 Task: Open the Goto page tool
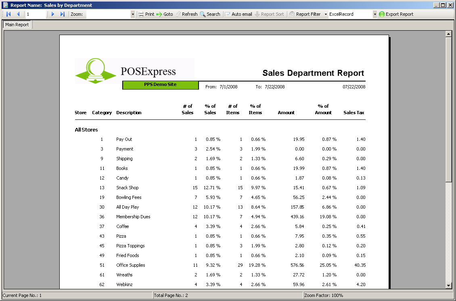[x=165, y=14]
